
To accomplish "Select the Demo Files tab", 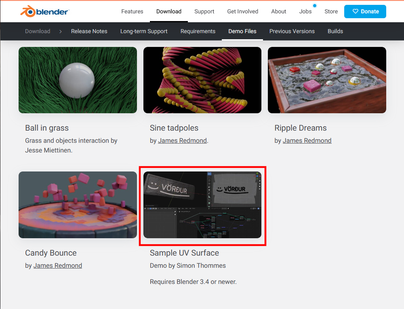I will click(242, 31).
